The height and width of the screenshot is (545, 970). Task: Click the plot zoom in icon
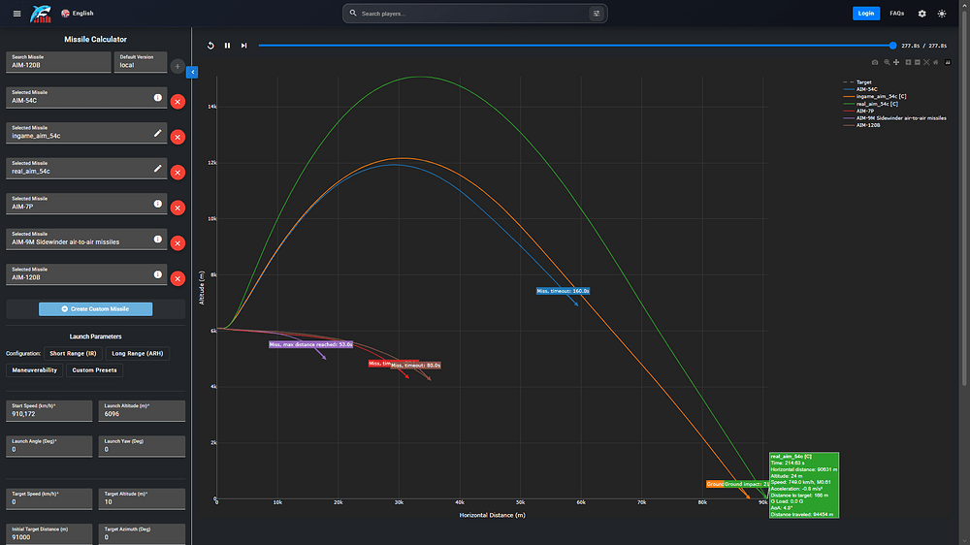pos(908,62)
